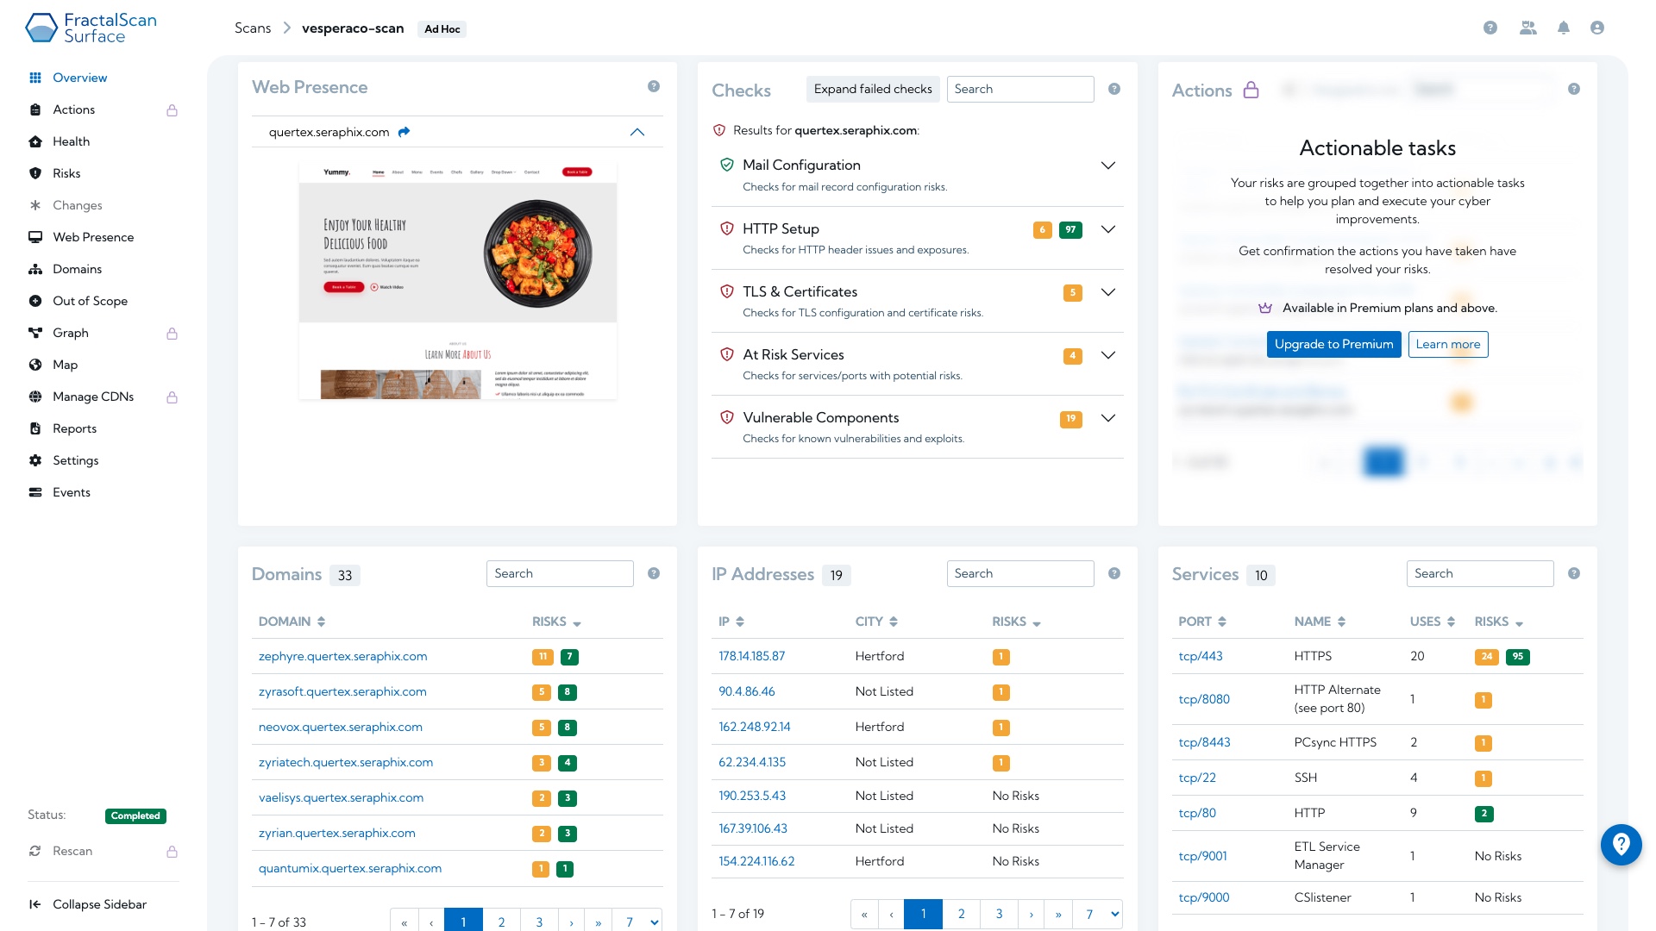Click the Actions panel help icon
This screenshot has width=1656, height=931.
[x=1573, y=89]
